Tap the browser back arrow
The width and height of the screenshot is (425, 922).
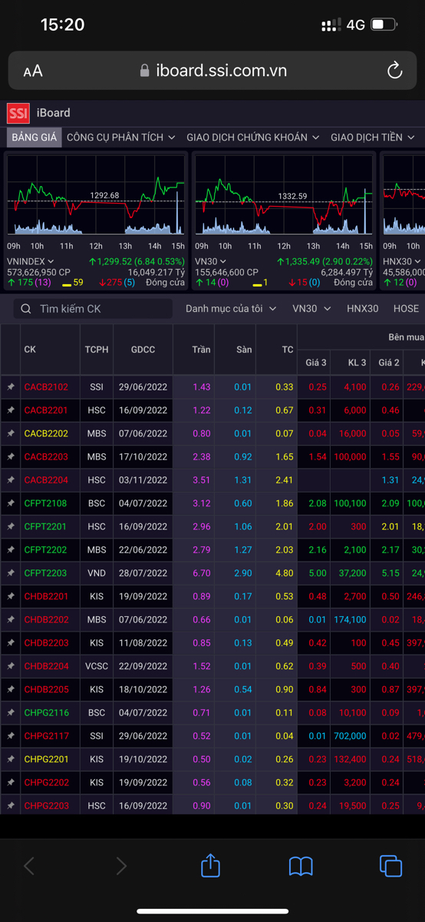click(x=29, y=867)
